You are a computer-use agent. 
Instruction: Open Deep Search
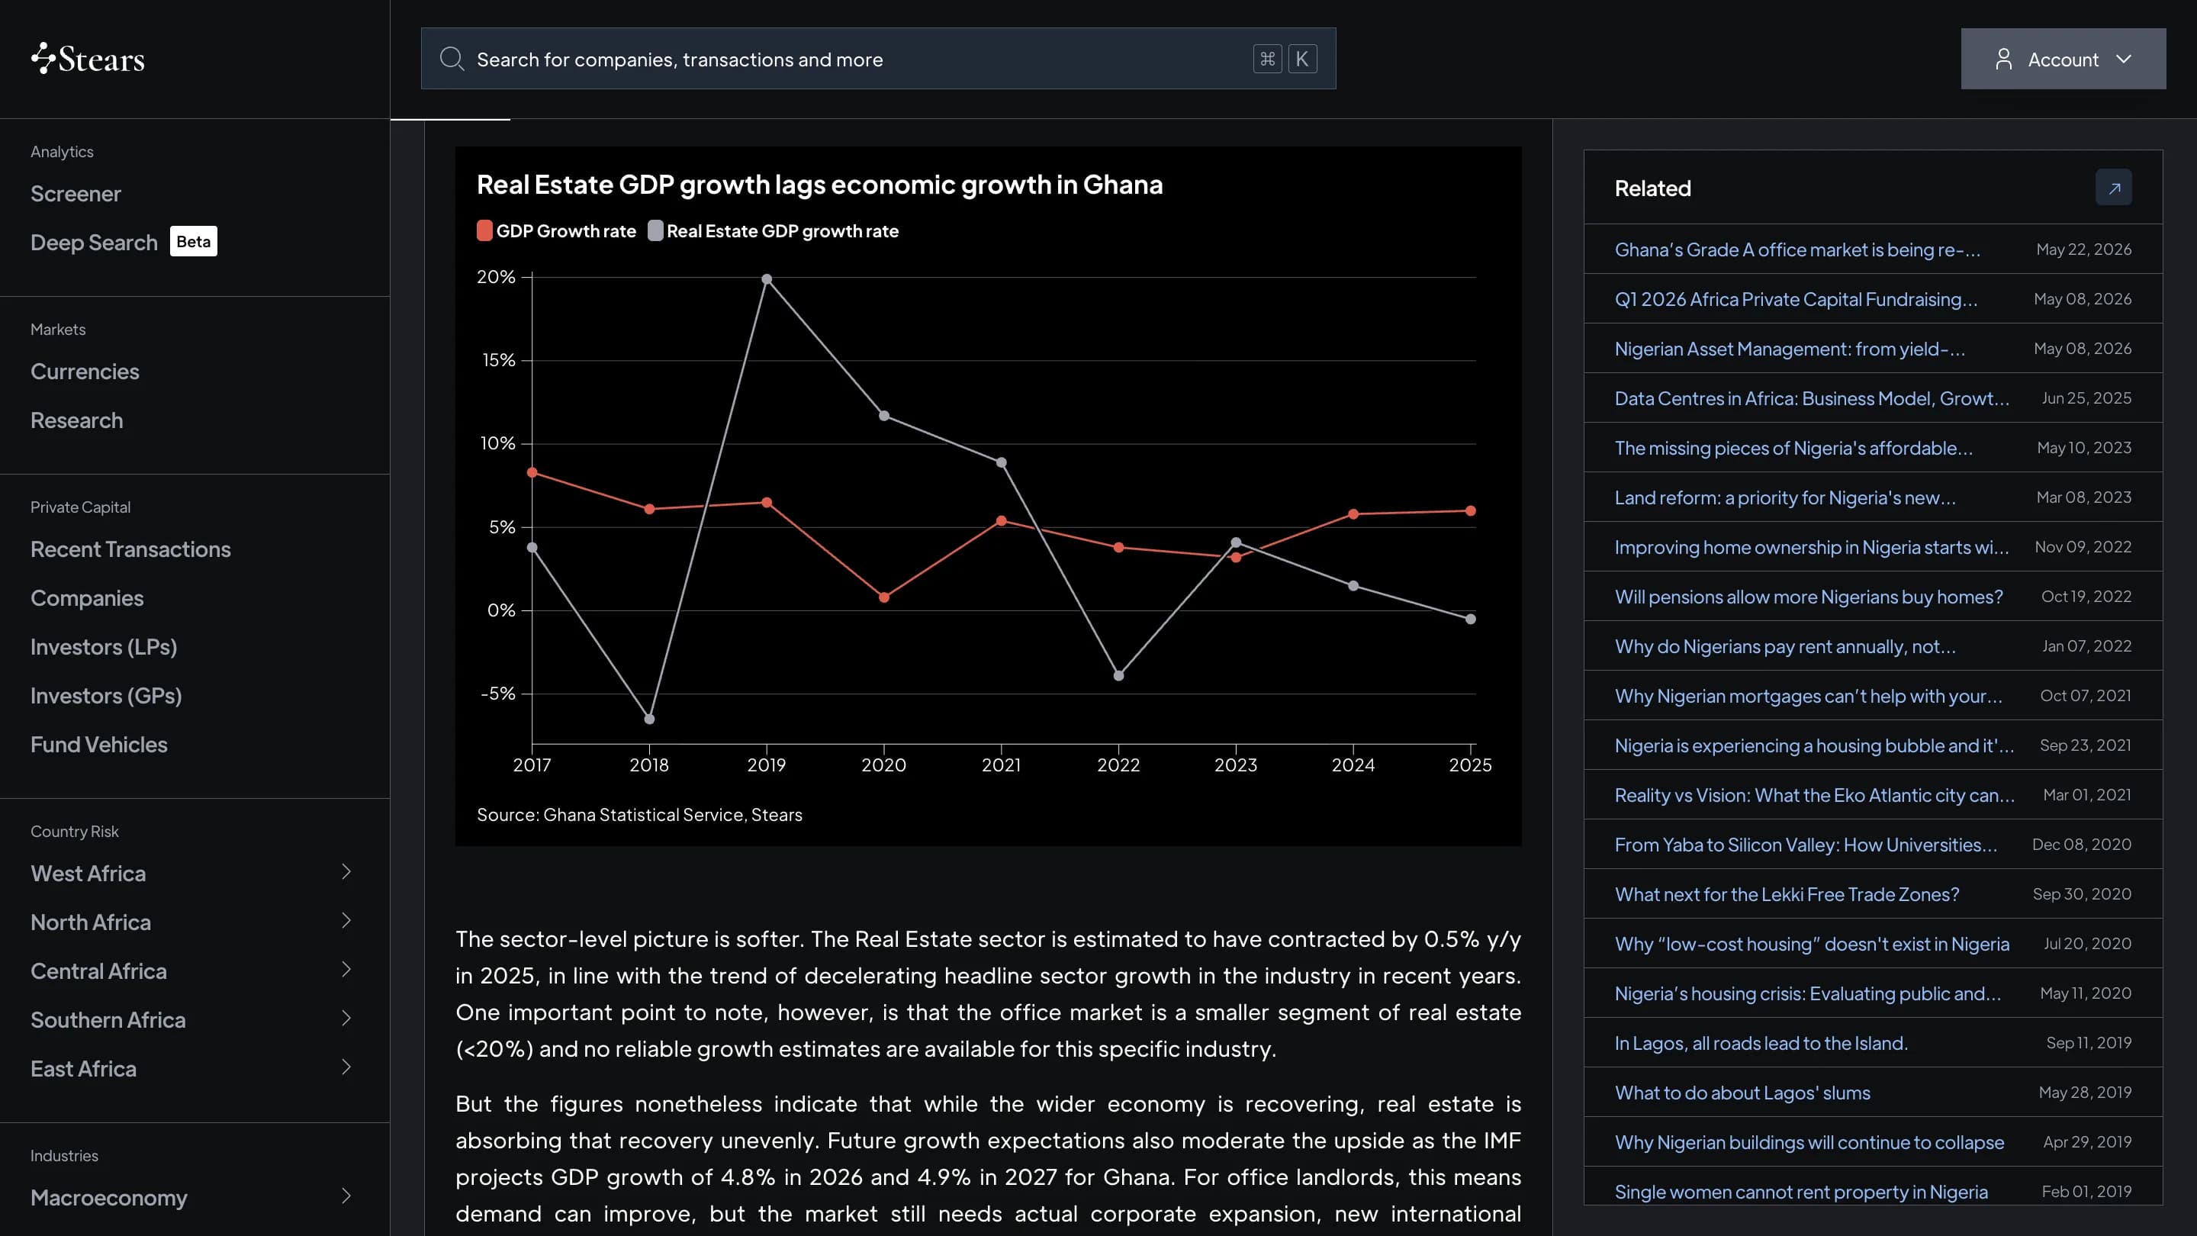(94, 243)
